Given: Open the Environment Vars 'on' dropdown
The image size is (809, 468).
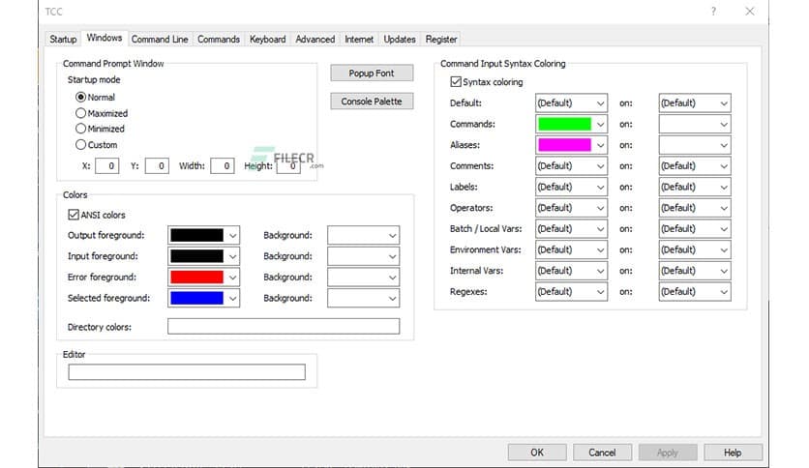Looking at the screenshot, I should coord(695,249).
